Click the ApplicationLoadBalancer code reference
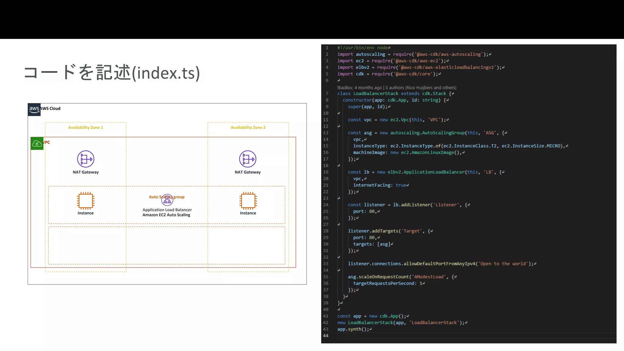 coord(434,172)
